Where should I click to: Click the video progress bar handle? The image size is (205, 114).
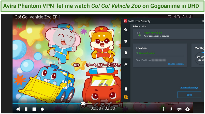point(83,103)
